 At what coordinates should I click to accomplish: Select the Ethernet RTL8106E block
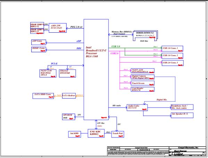point(67,73)
